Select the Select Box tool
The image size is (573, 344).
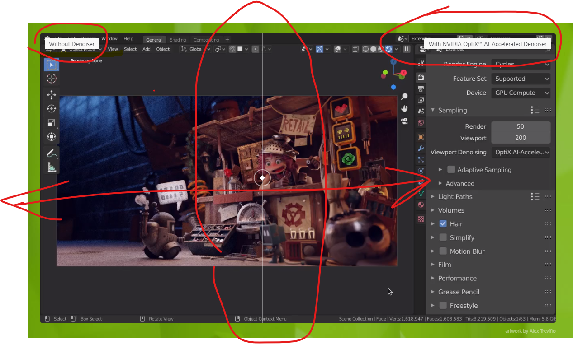[x=51, y=65]
